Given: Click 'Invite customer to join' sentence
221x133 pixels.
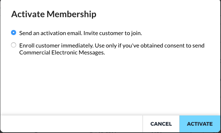Looking at the screenshot, I should tap(113, 33).
